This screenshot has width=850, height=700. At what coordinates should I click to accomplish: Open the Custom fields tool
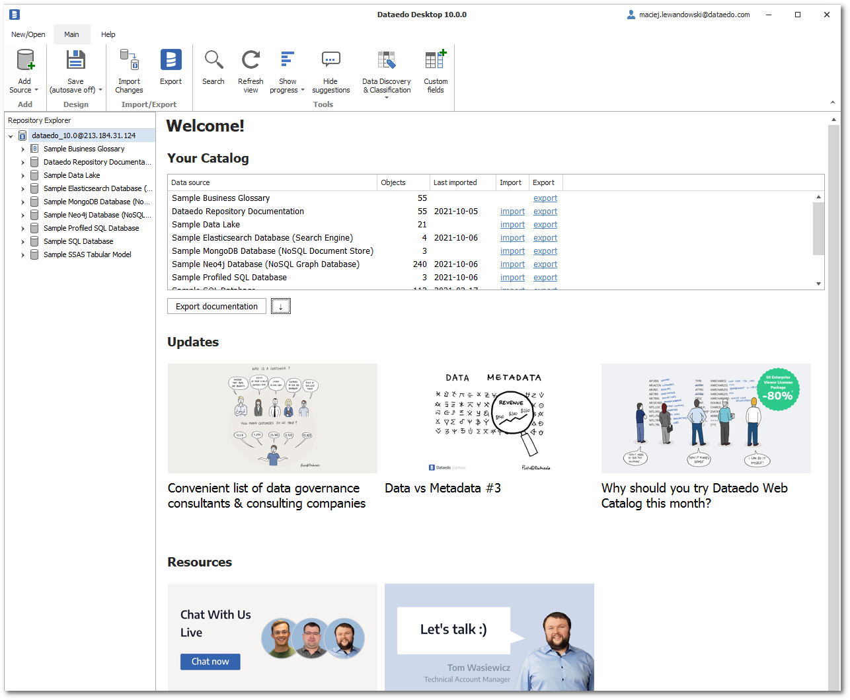point(436,61)
